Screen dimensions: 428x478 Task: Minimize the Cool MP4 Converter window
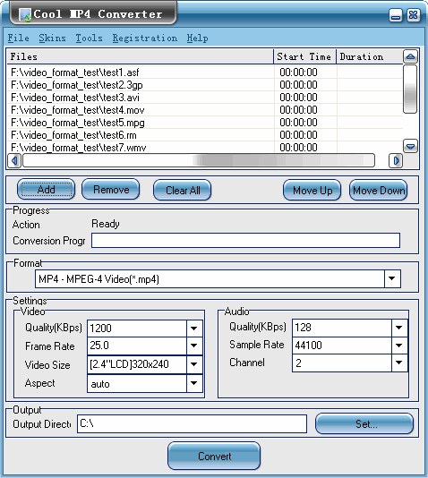pyautogui.click(x=396, y=15)
